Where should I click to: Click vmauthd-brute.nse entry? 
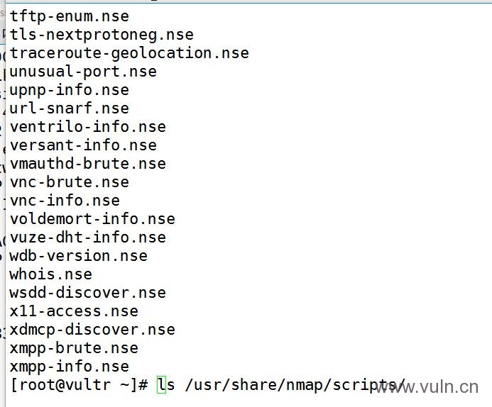pos(88,164)
